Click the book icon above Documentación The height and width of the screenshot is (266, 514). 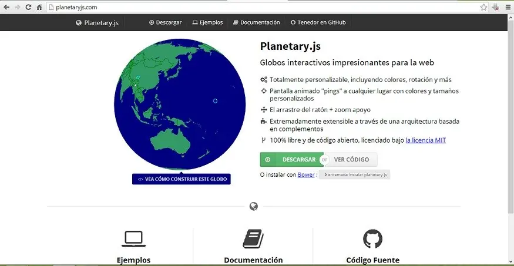[253, 239]
